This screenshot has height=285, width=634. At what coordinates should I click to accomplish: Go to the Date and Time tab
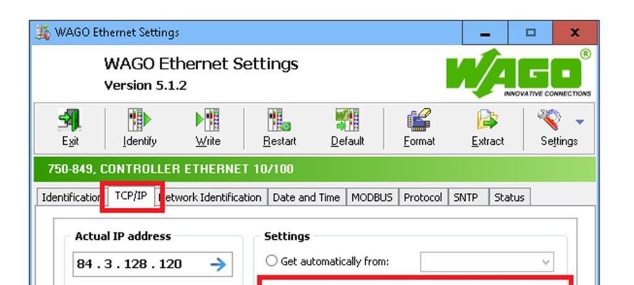coord(306,197)
